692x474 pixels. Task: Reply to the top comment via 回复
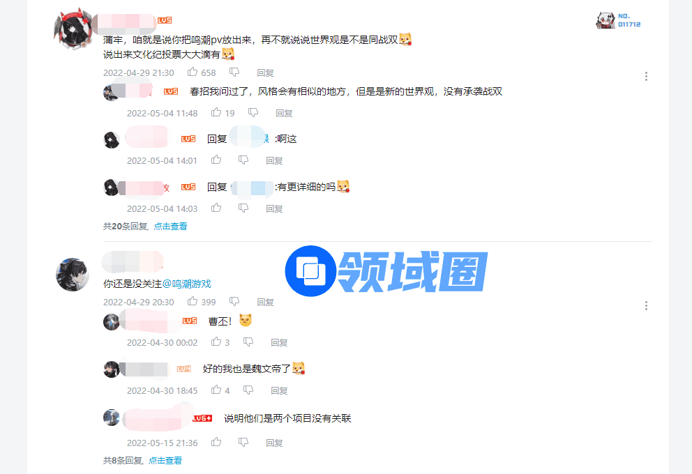265,72
